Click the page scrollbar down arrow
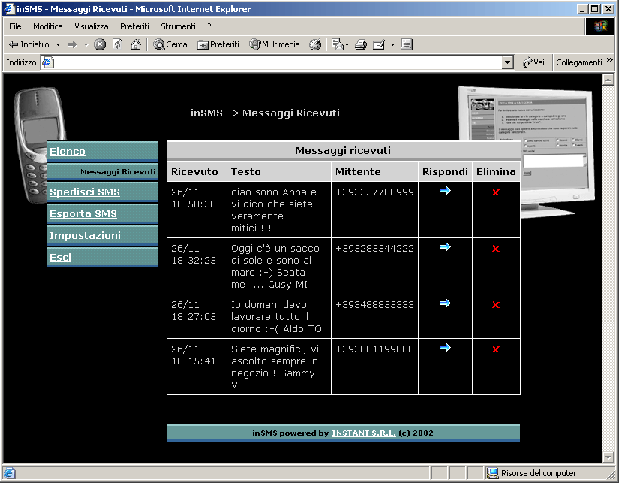This screenshot has width=619, height=483. click(x=608, y=457)
